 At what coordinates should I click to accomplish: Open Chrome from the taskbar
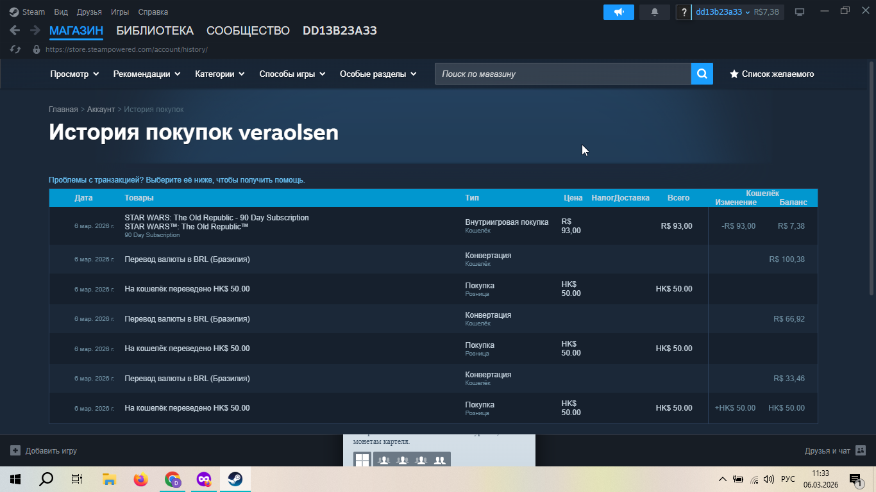[x=172, y=479]
